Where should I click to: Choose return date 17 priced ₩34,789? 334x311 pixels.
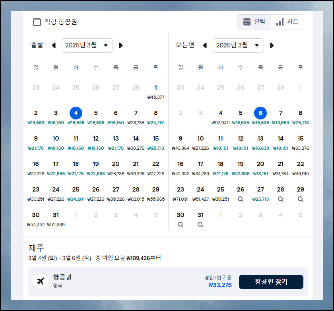(x=200, y=168)
